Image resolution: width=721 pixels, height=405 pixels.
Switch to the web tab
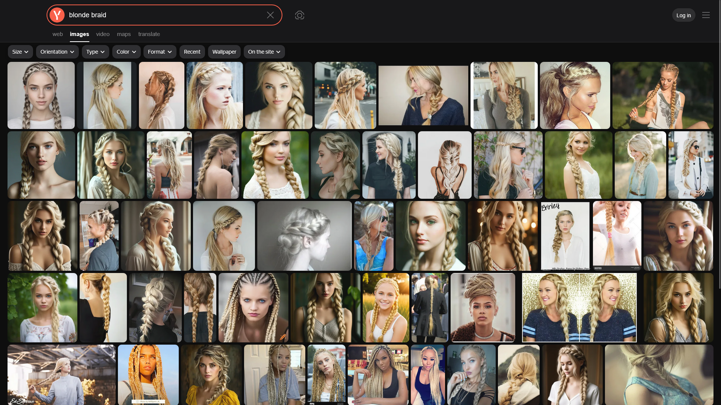click(57, 34)
